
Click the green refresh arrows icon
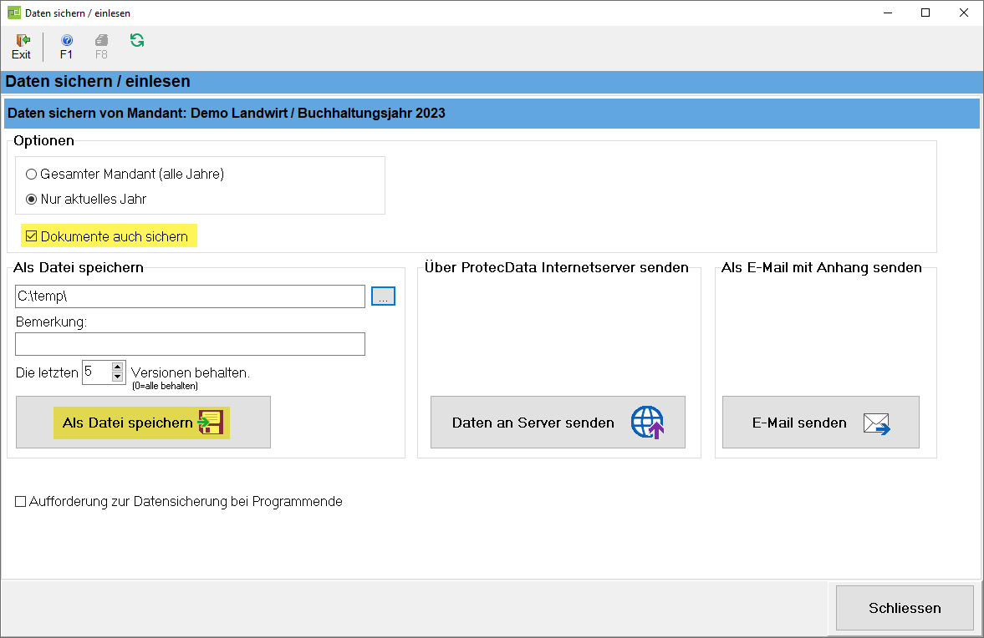point(137,40)
